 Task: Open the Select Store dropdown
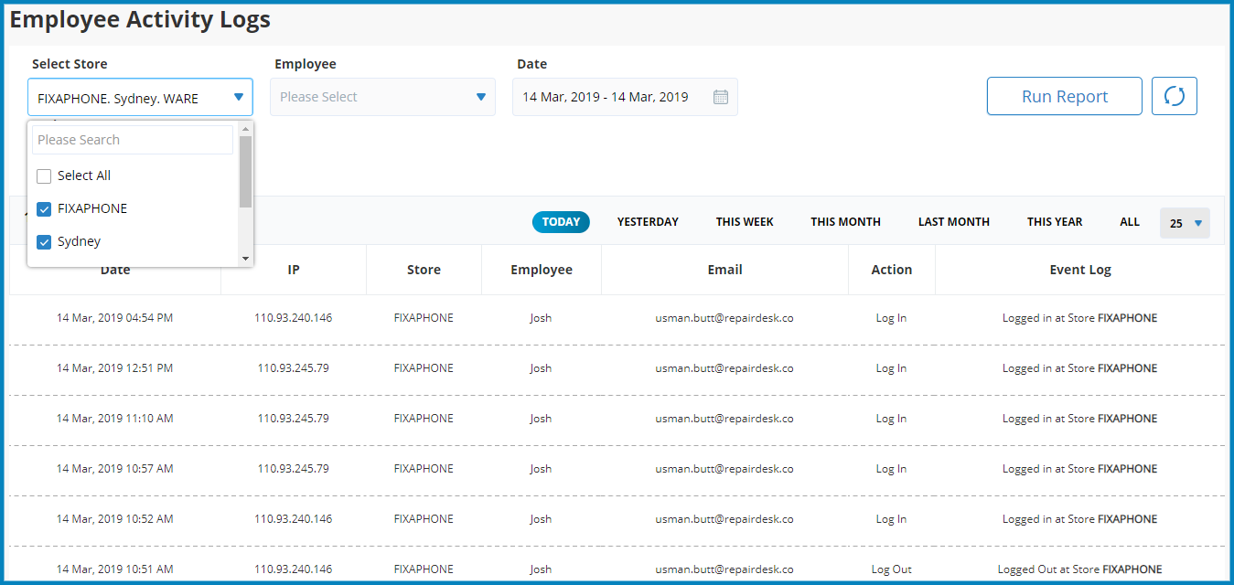pyautogui.click(x=140, y=97)
